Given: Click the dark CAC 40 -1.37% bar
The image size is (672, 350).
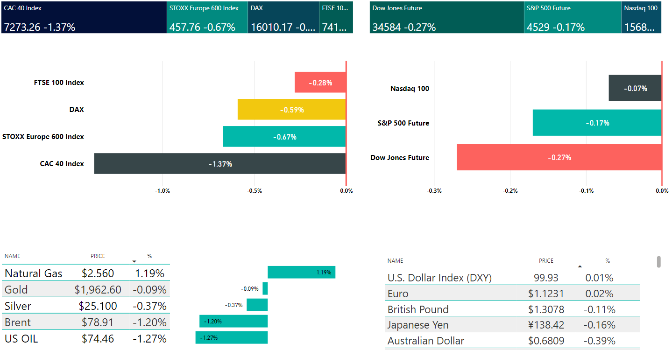Looking at the screenshot, I should 220,164.
